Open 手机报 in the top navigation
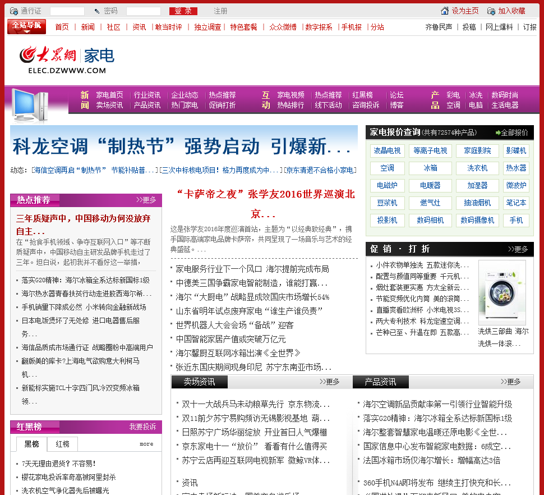Screen dimensions: 544x495 (352, 27)
